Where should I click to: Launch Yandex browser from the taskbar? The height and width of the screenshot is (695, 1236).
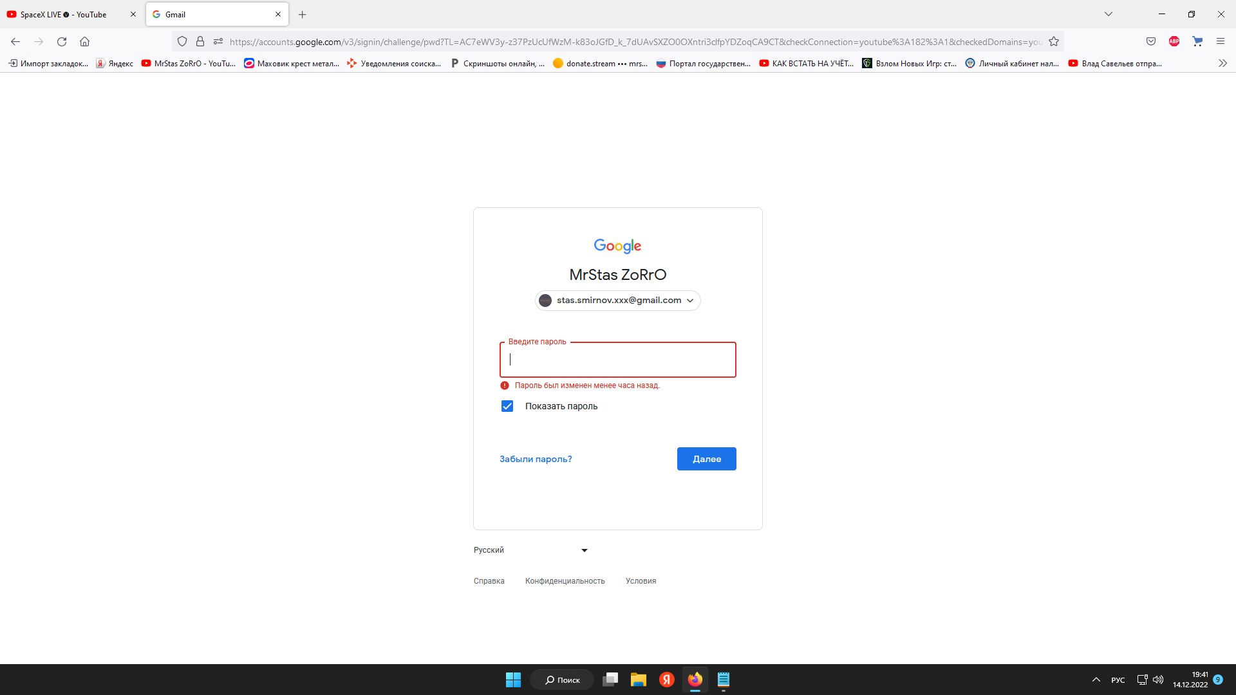[667, 680]
